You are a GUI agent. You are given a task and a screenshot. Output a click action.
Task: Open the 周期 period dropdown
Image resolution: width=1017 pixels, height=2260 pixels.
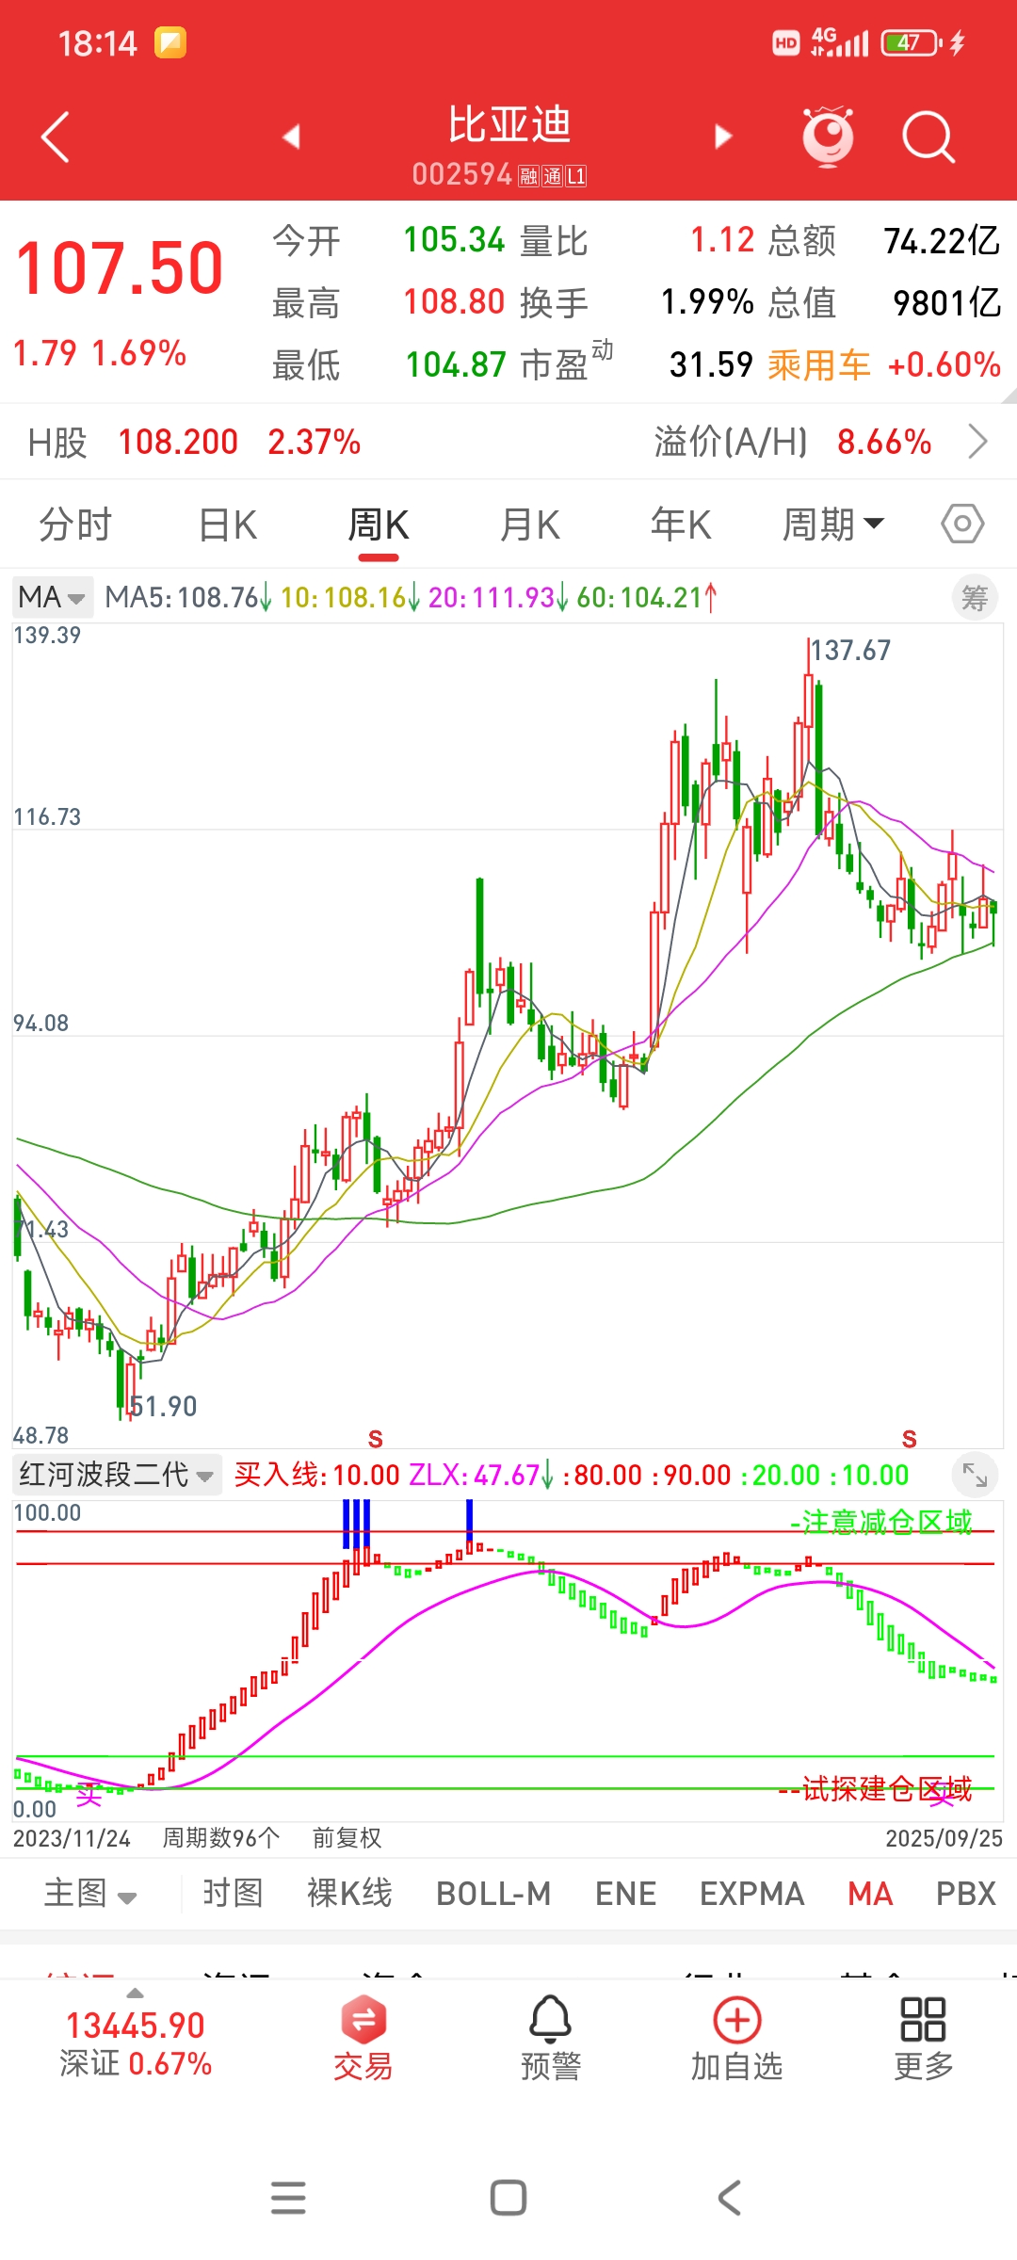tap(833, 524)
